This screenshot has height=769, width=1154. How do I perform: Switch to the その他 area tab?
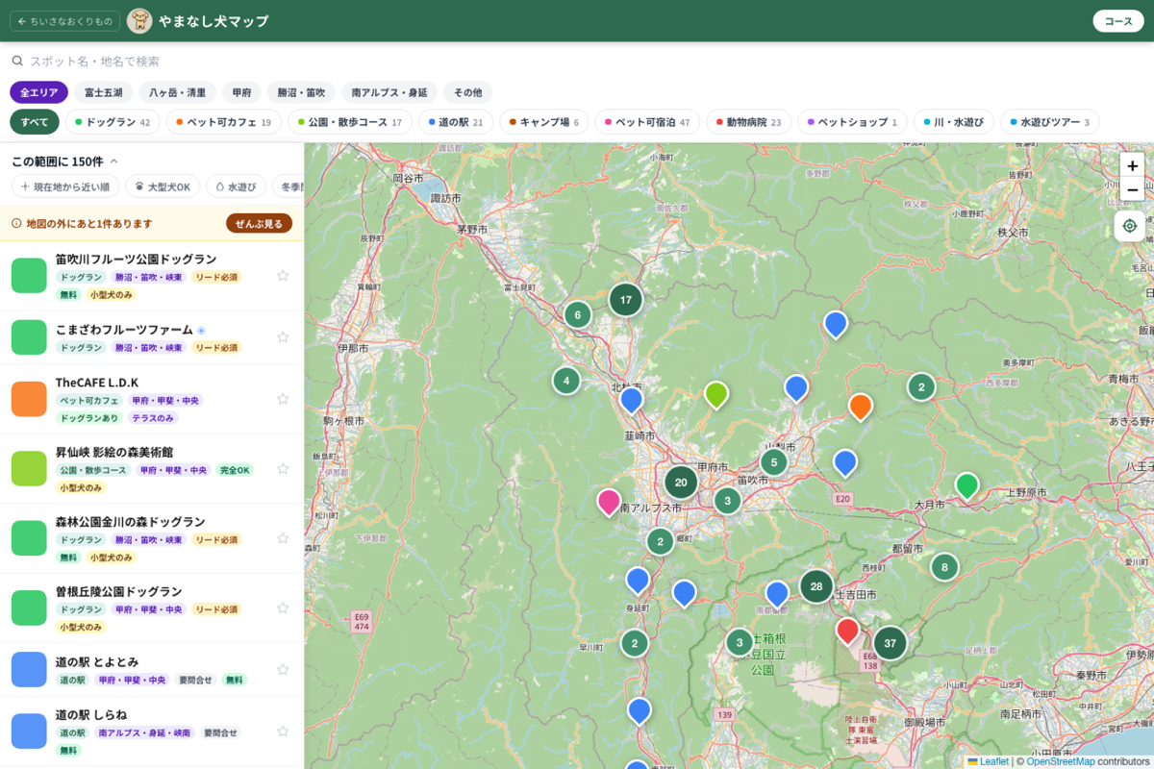pos(468,92)
